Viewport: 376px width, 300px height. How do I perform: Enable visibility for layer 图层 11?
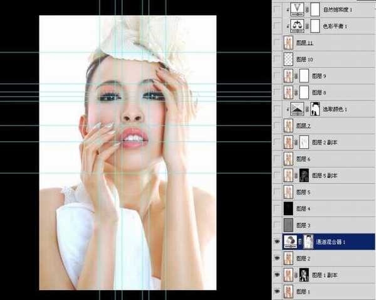coord(278,43)
